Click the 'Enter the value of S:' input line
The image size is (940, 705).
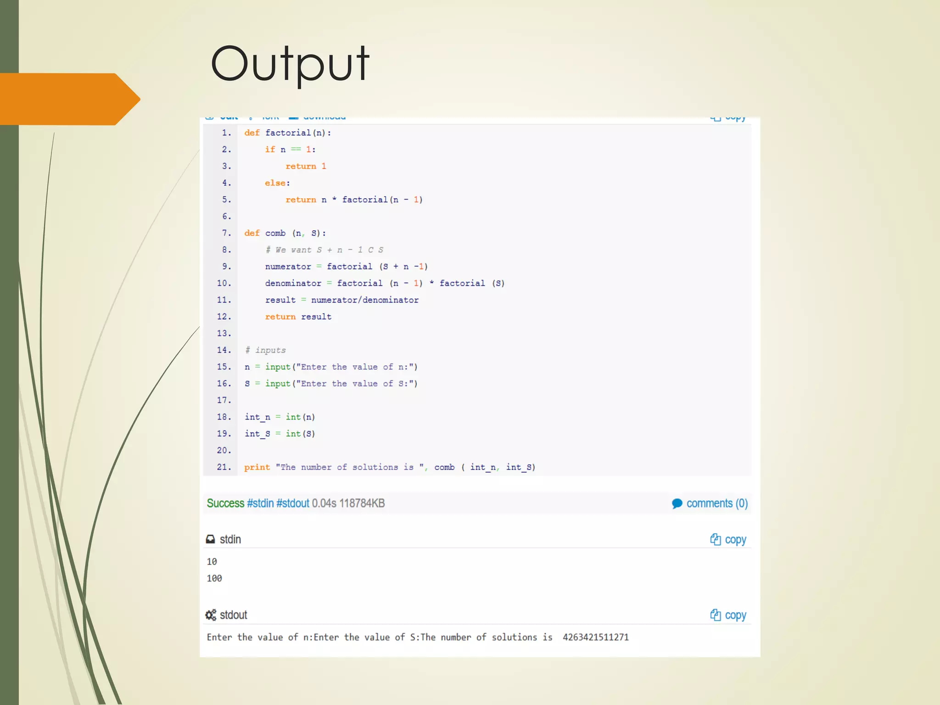pyautogui.click(x=331, y=384)
